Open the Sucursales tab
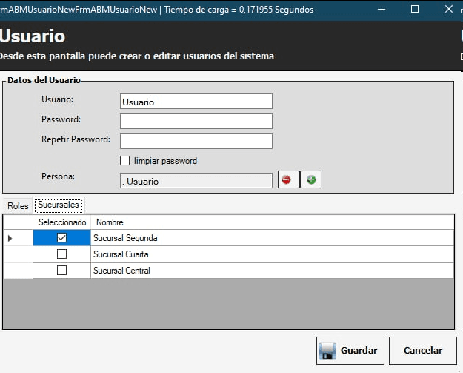Viewport: 463px width, 373px height. click(59, 205)
